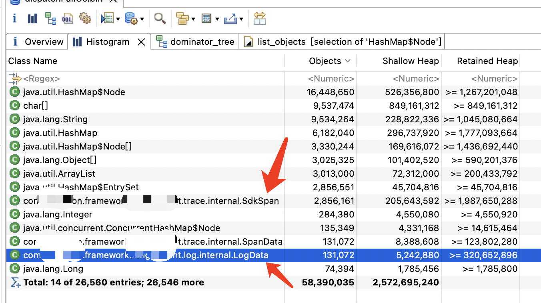Click the Shallow Heap value 169,616,072
The height and width of the screenshot is (303, 541).
pyautogui.click(x=414, y=146)
